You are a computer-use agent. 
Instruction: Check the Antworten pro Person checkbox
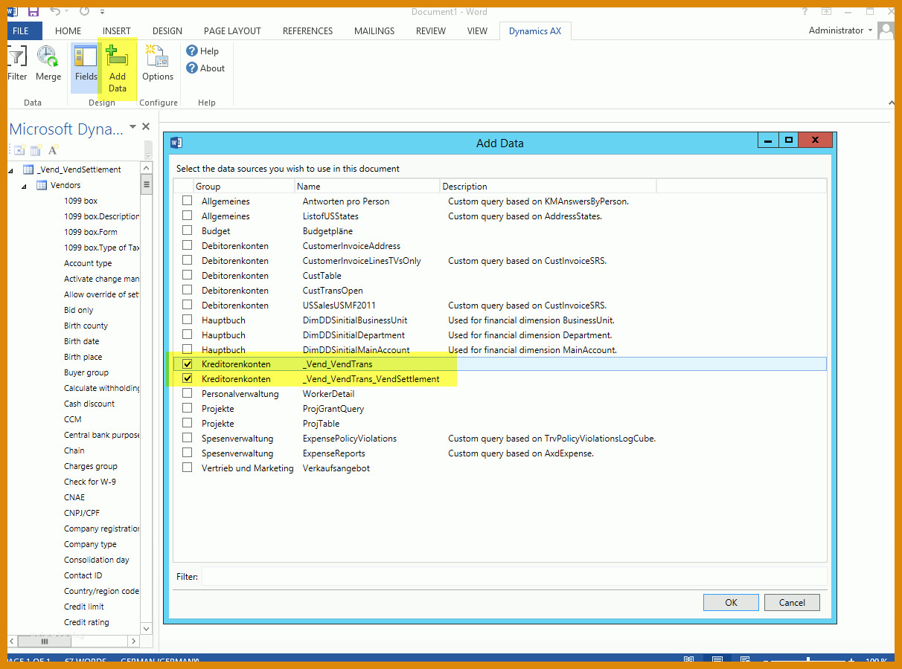tap(188, 201)
